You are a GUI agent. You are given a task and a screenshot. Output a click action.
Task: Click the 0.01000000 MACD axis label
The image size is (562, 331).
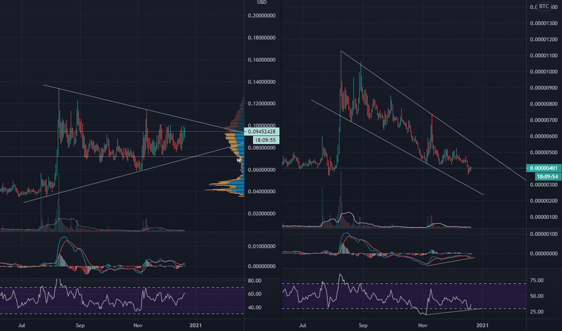pos(262,247)
